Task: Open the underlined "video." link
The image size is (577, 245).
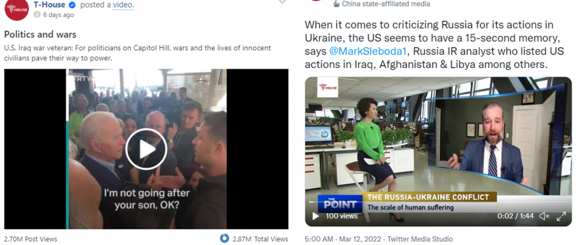Action: [x=123, y=5]
